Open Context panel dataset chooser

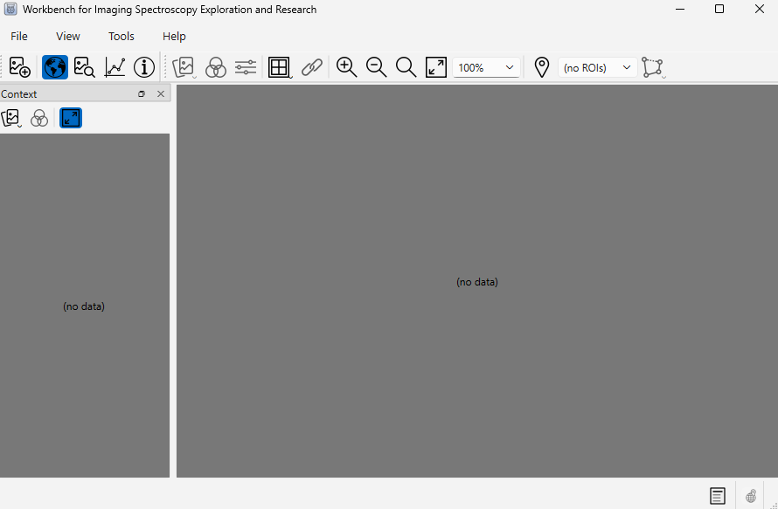pos(12,118)
